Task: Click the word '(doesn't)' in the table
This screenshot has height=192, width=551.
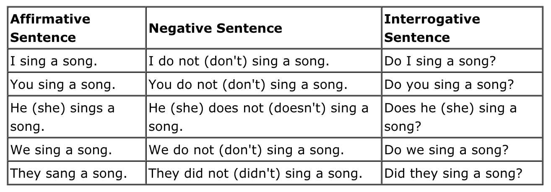Action: pyautogui.click(x=297, y=108)
